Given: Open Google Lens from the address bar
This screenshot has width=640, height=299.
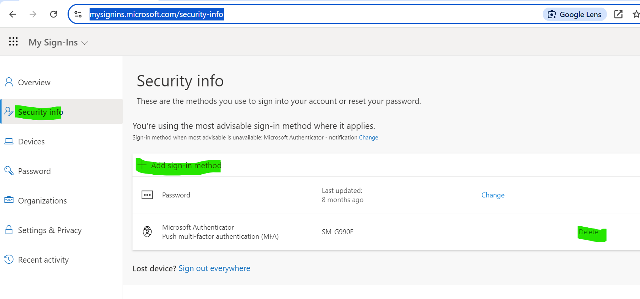Looking at the screenshot, I should click(x=575, y=14).
